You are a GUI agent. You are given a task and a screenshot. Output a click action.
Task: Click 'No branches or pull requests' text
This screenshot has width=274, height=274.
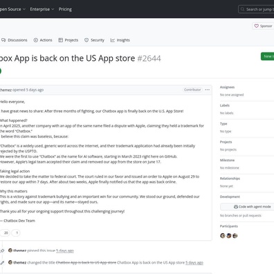tap(241, 215)
